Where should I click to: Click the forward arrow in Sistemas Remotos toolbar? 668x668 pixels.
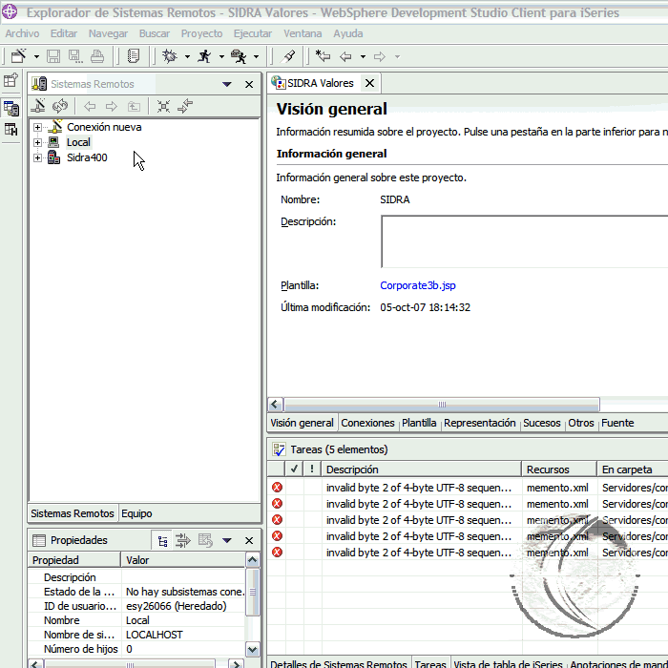tap(112, 106)
